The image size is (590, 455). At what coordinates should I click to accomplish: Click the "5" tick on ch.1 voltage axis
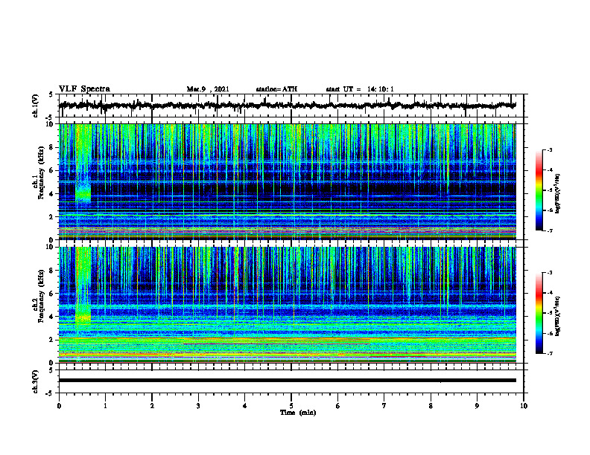click(x=52, y=94)
